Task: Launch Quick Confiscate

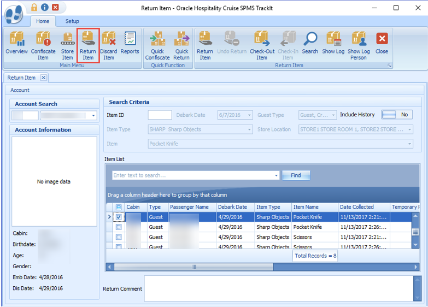Action: [x=157, y=45]
